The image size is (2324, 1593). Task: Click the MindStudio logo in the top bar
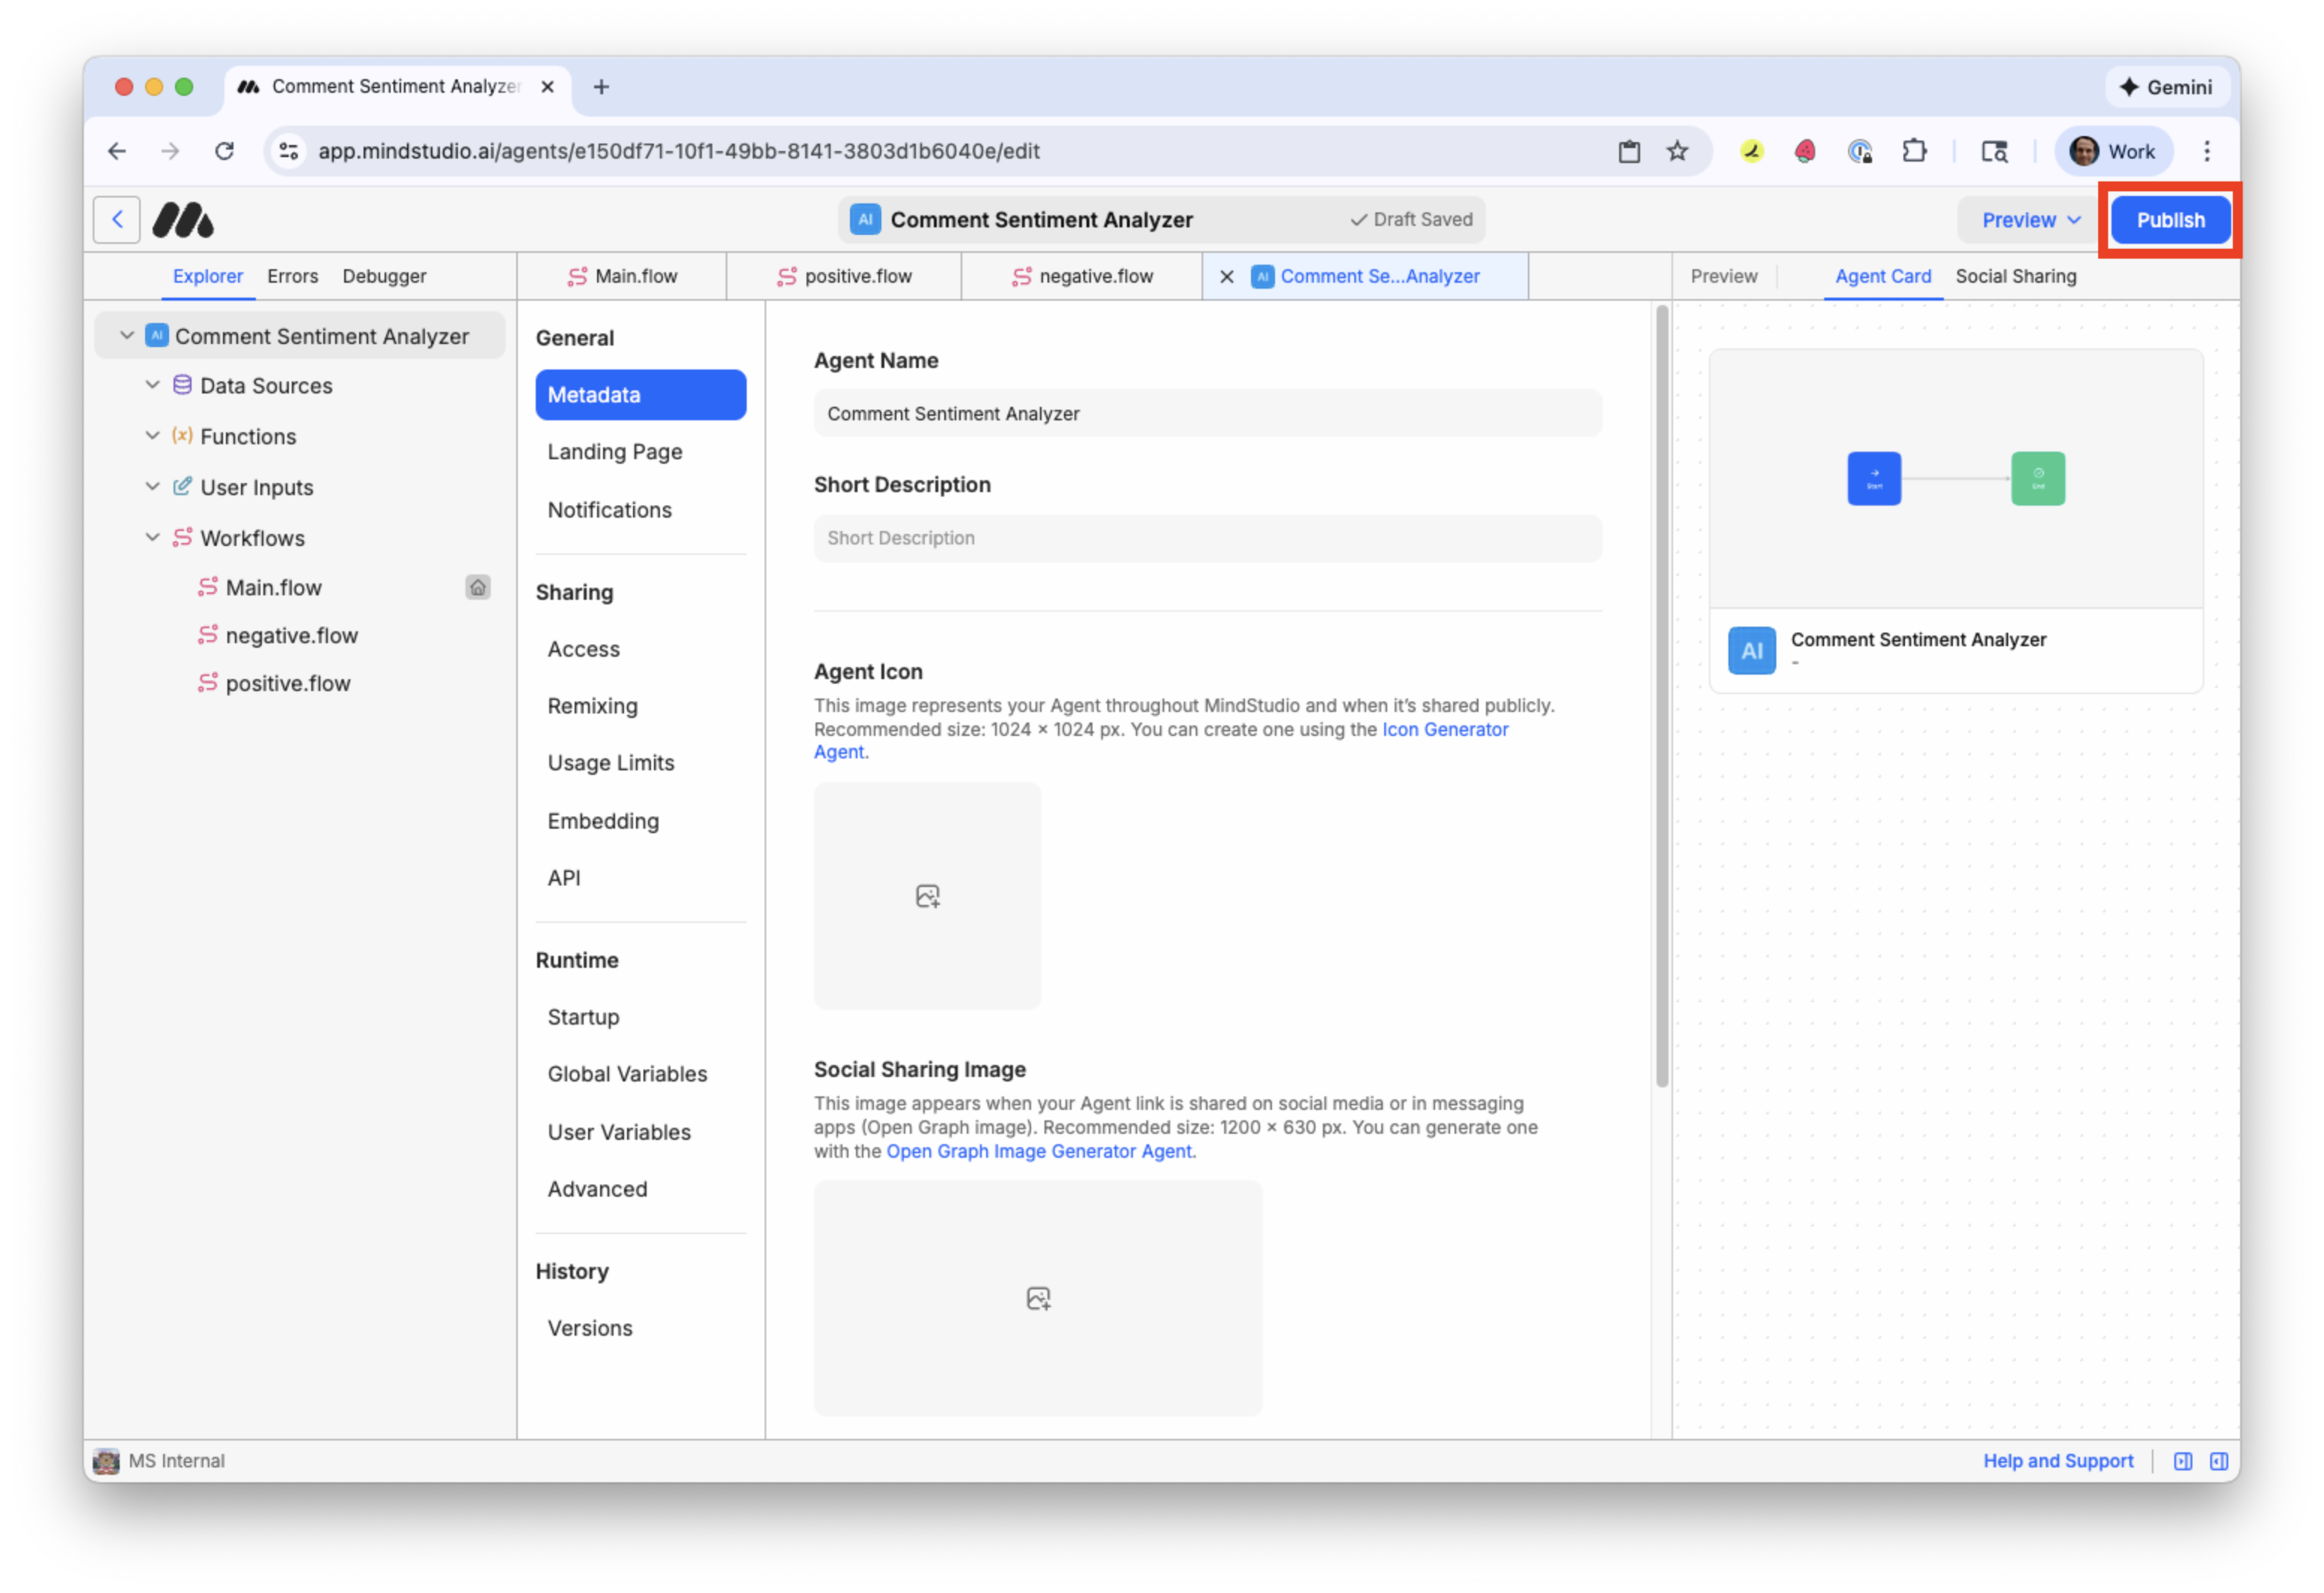tap(184, 219)
